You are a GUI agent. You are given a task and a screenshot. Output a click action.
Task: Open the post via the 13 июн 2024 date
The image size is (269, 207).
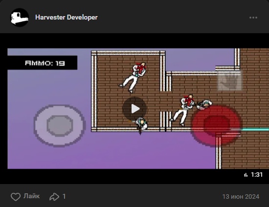coord(241,197)
